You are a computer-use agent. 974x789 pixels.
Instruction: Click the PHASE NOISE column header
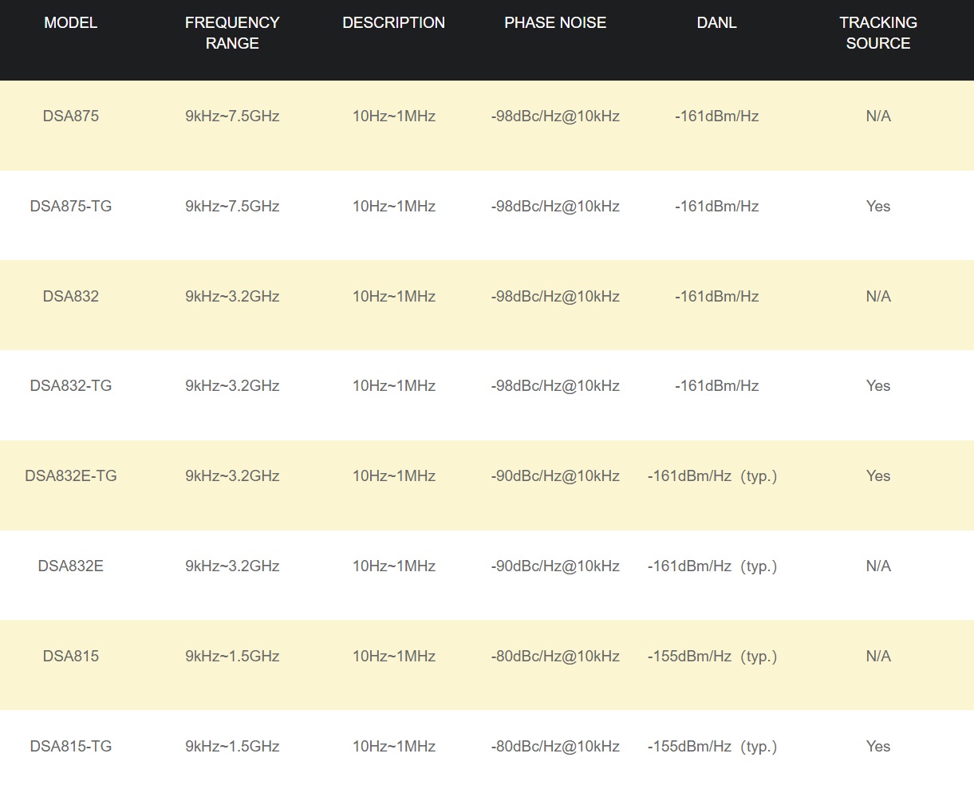click(555, 23)
